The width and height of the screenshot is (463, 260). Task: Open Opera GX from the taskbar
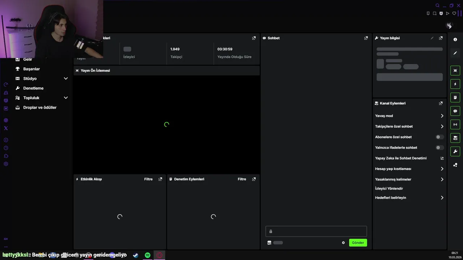point(160,255)
